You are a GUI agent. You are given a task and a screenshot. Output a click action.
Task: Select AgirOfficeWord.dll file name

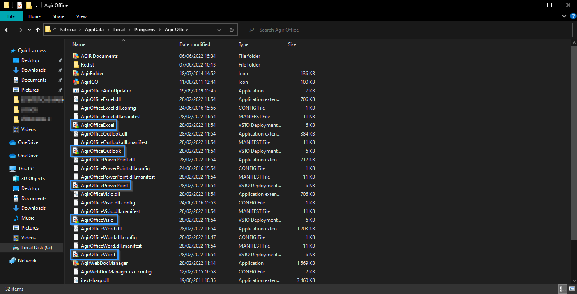101,229
